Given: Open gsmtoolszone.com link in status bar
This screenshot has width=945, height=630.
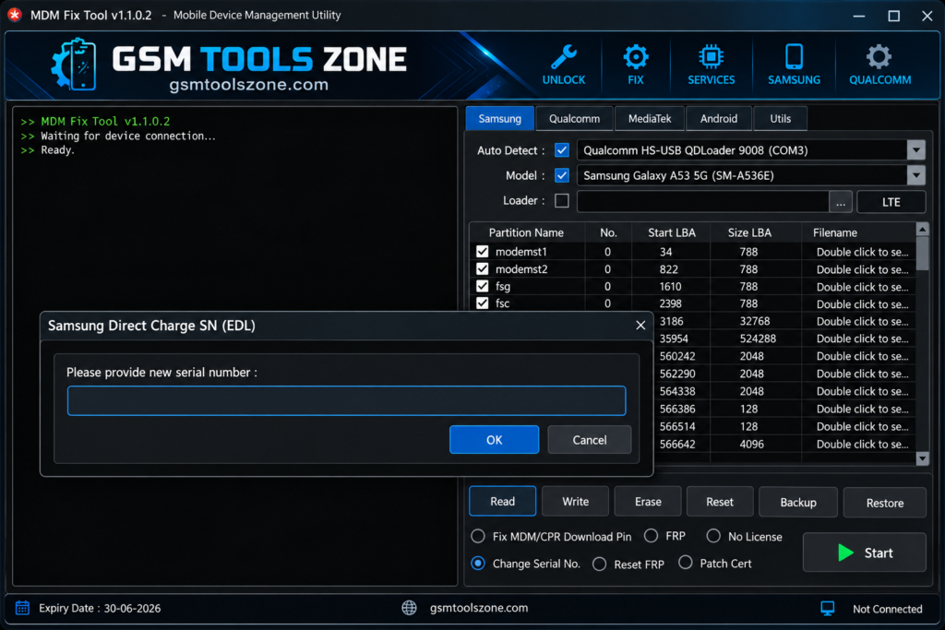Looking at the screenshot, I should click(x=479, y=608).
